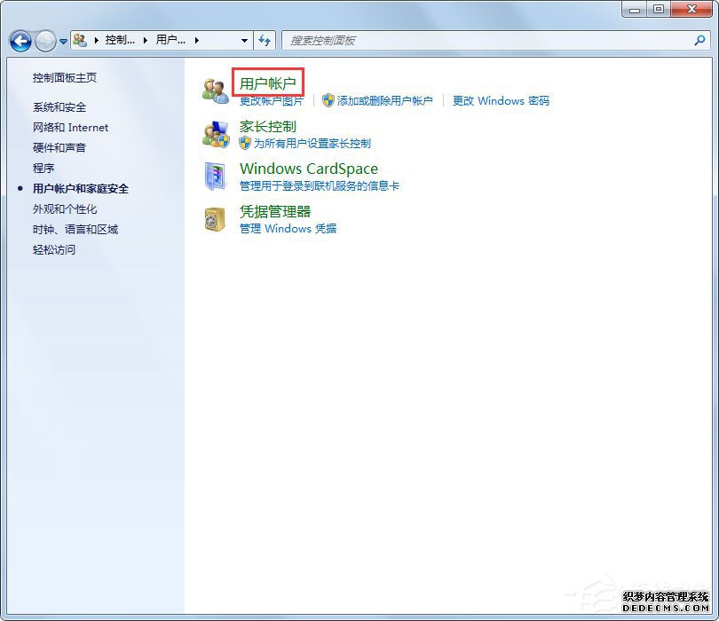Click the 凭据管理器 safe icon

[x=215, y=219]
